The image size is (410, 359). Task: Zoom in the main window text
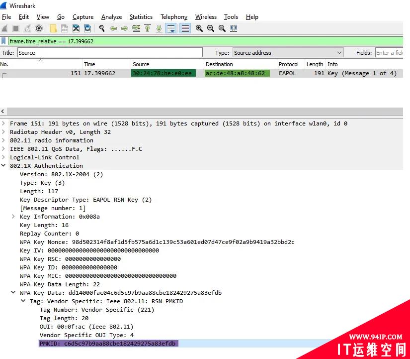click(x=199, y=28)
